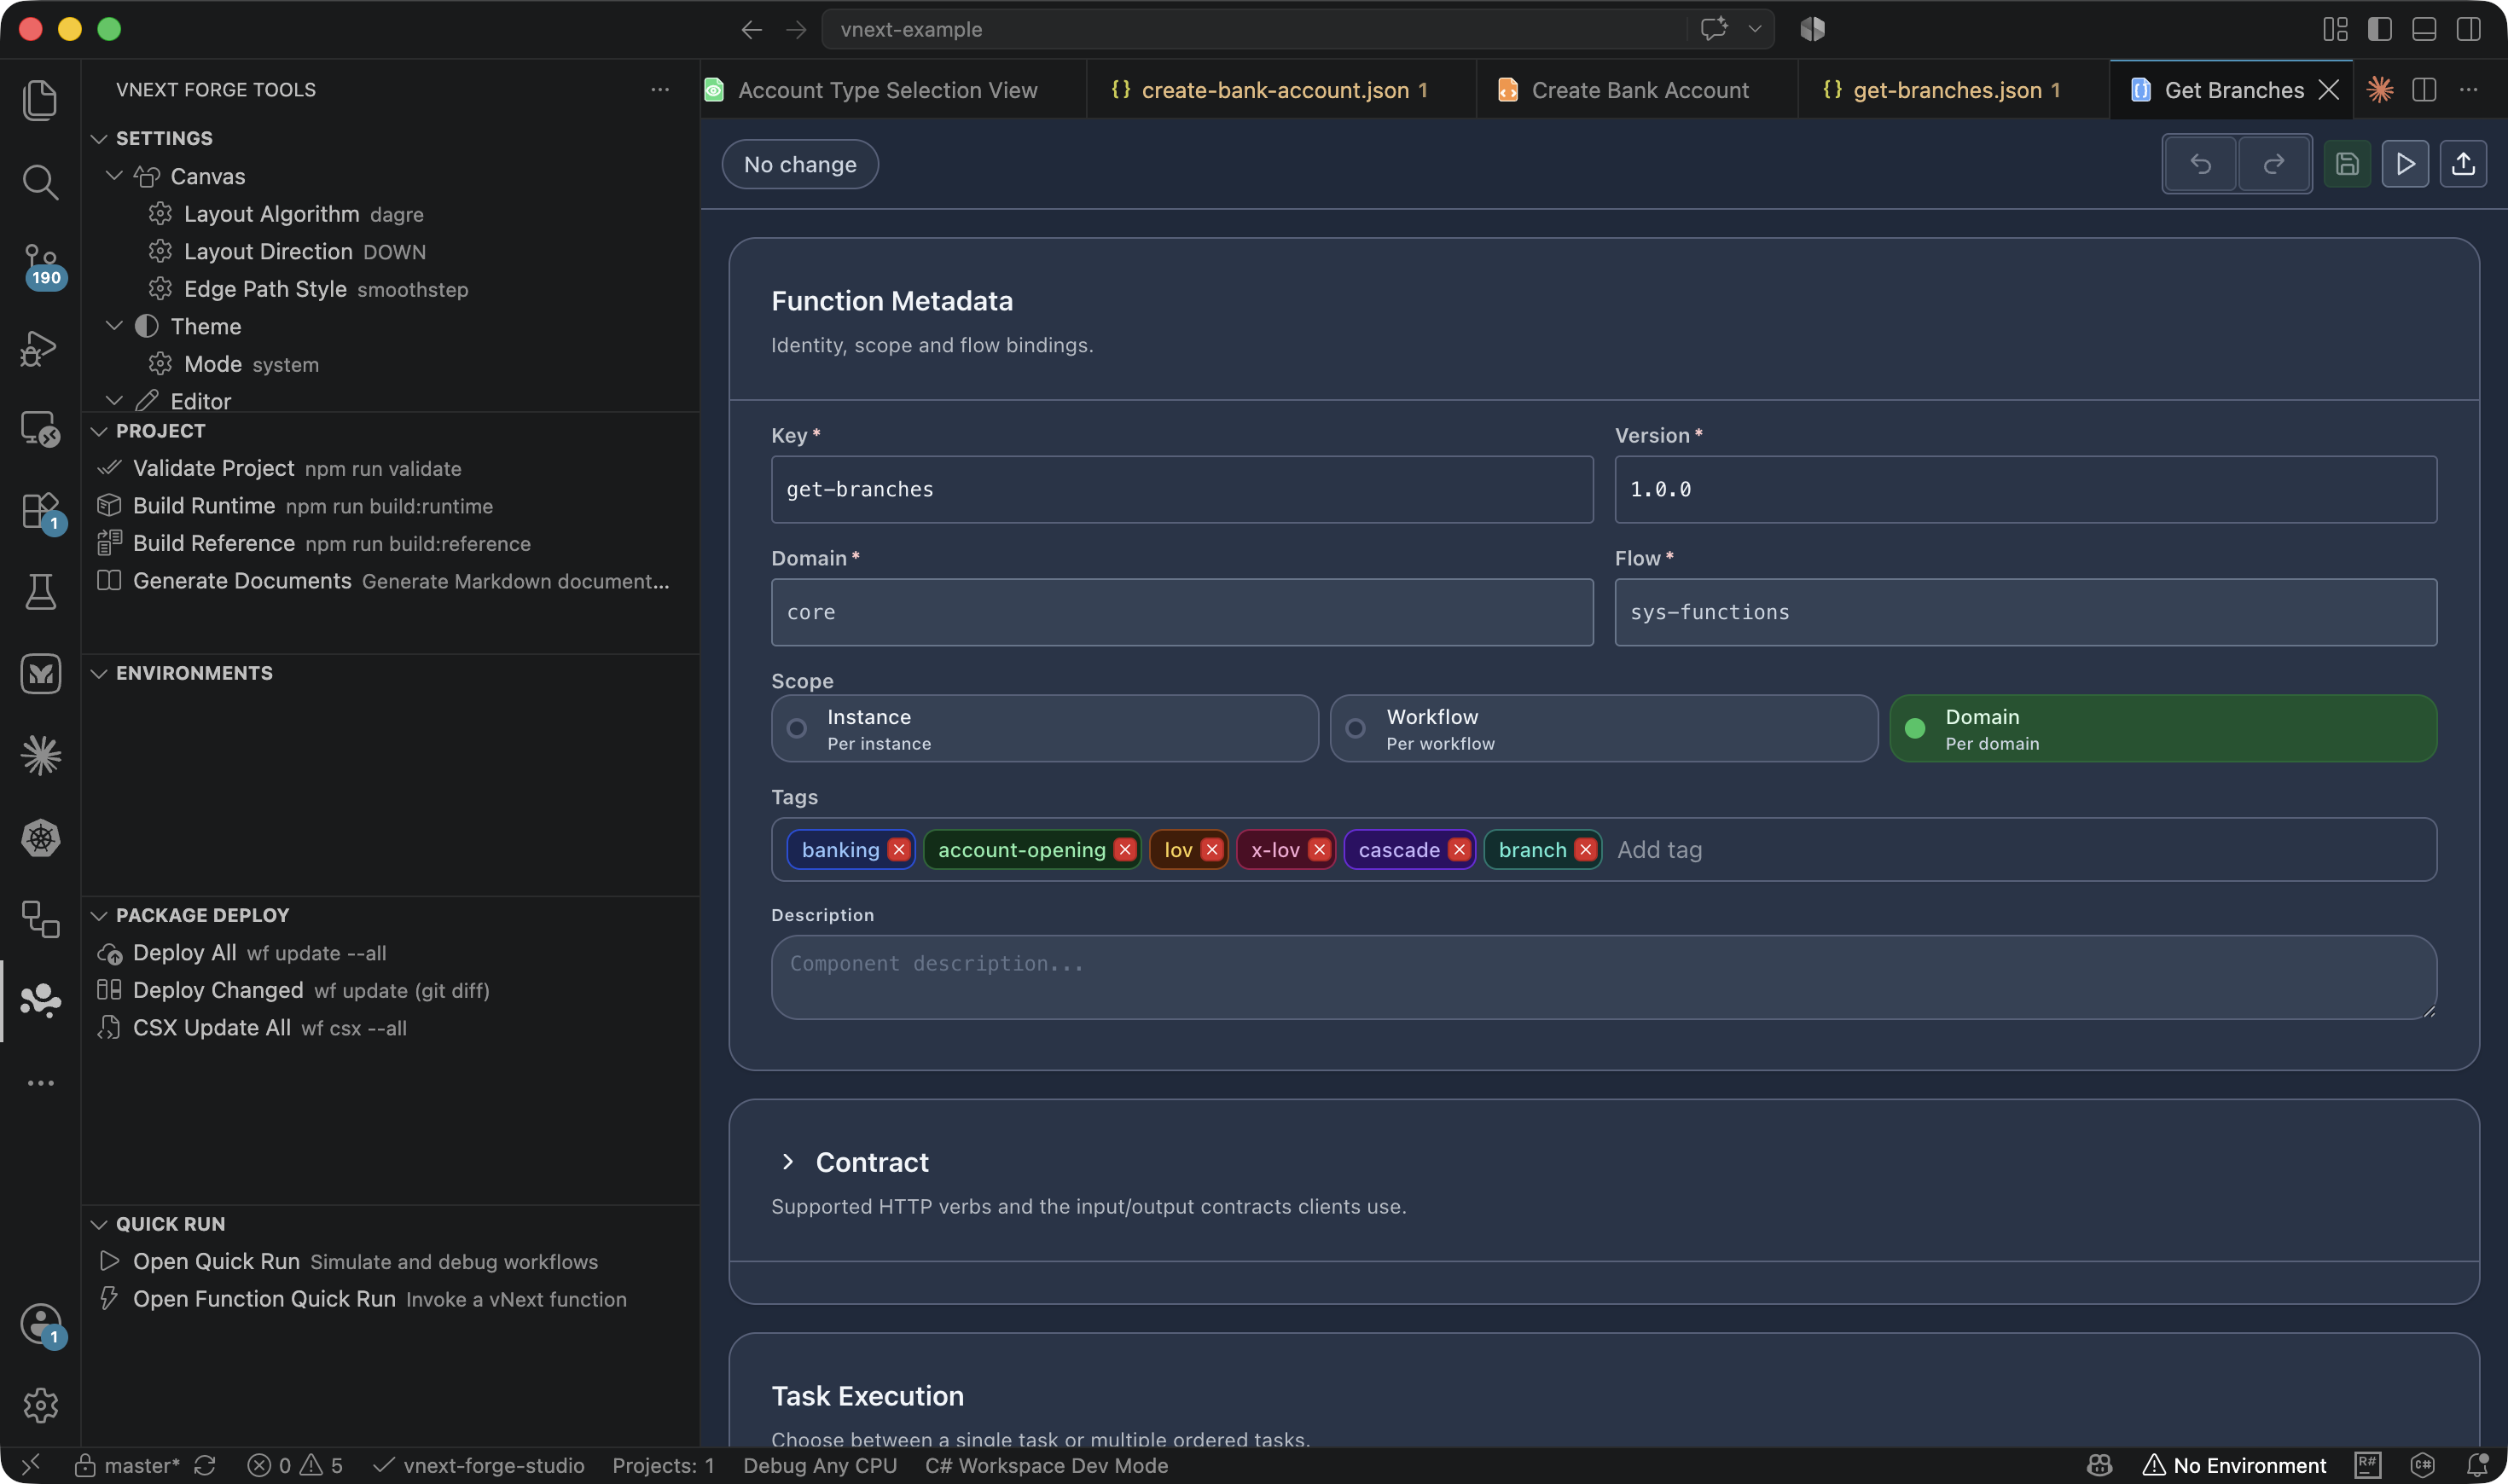Image resolution: width=2508 pixels, height=1484 pixels.
Task: Select the Workflow scope radio option
Action: (1604, 729)
